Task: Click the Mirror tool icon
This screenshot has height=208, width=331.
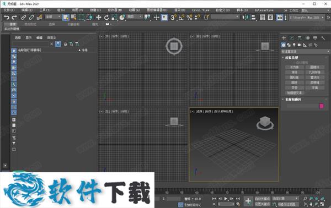Action: click(x=245, y=18)
